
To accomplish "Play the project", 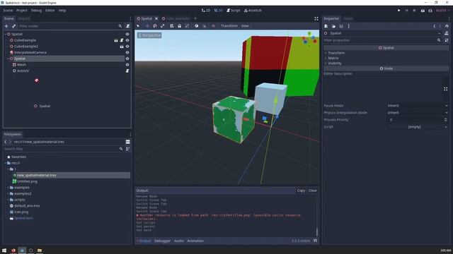I will [398, 11].
